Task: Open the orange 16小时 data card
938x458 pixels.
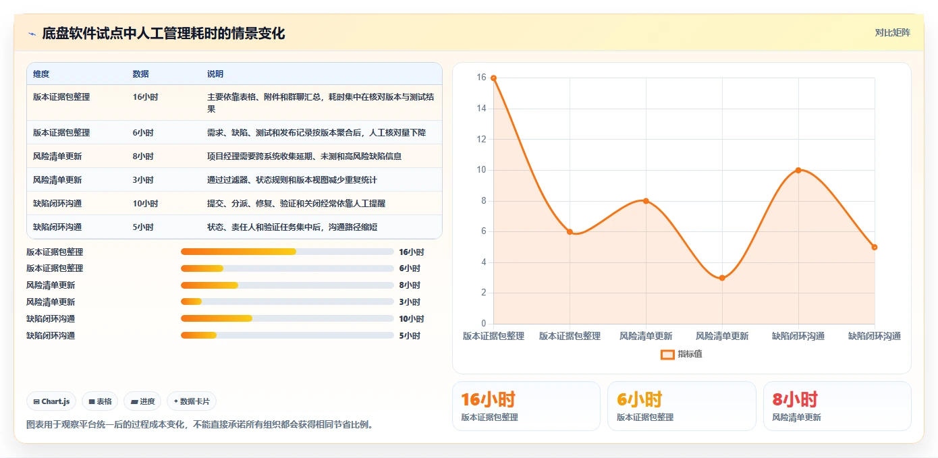Action: click(526, 406)
